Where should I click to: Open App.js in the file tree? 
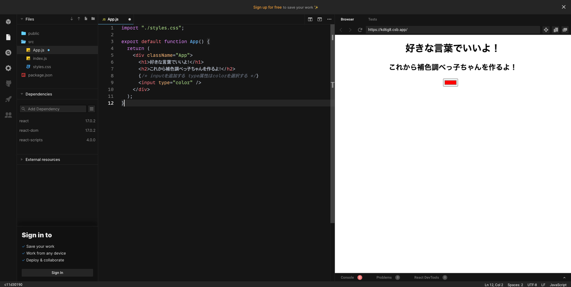57,50
